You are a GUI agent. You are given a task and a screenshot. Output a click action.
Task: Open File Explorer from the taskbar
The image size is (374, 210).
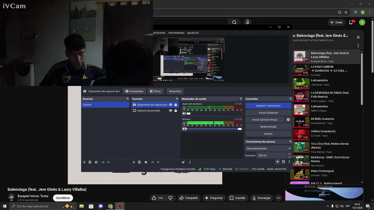point(82,206)
